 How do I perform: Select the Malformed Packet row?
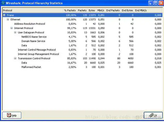(83, 67)
